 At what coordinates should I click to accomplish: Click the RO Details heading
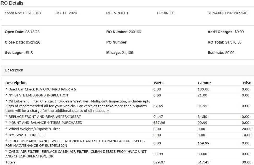click(x=12, y=3)
